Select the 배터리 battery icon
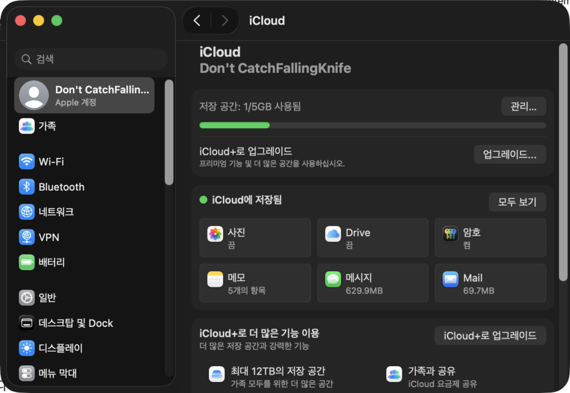570x393 pixels. (27, 262)
